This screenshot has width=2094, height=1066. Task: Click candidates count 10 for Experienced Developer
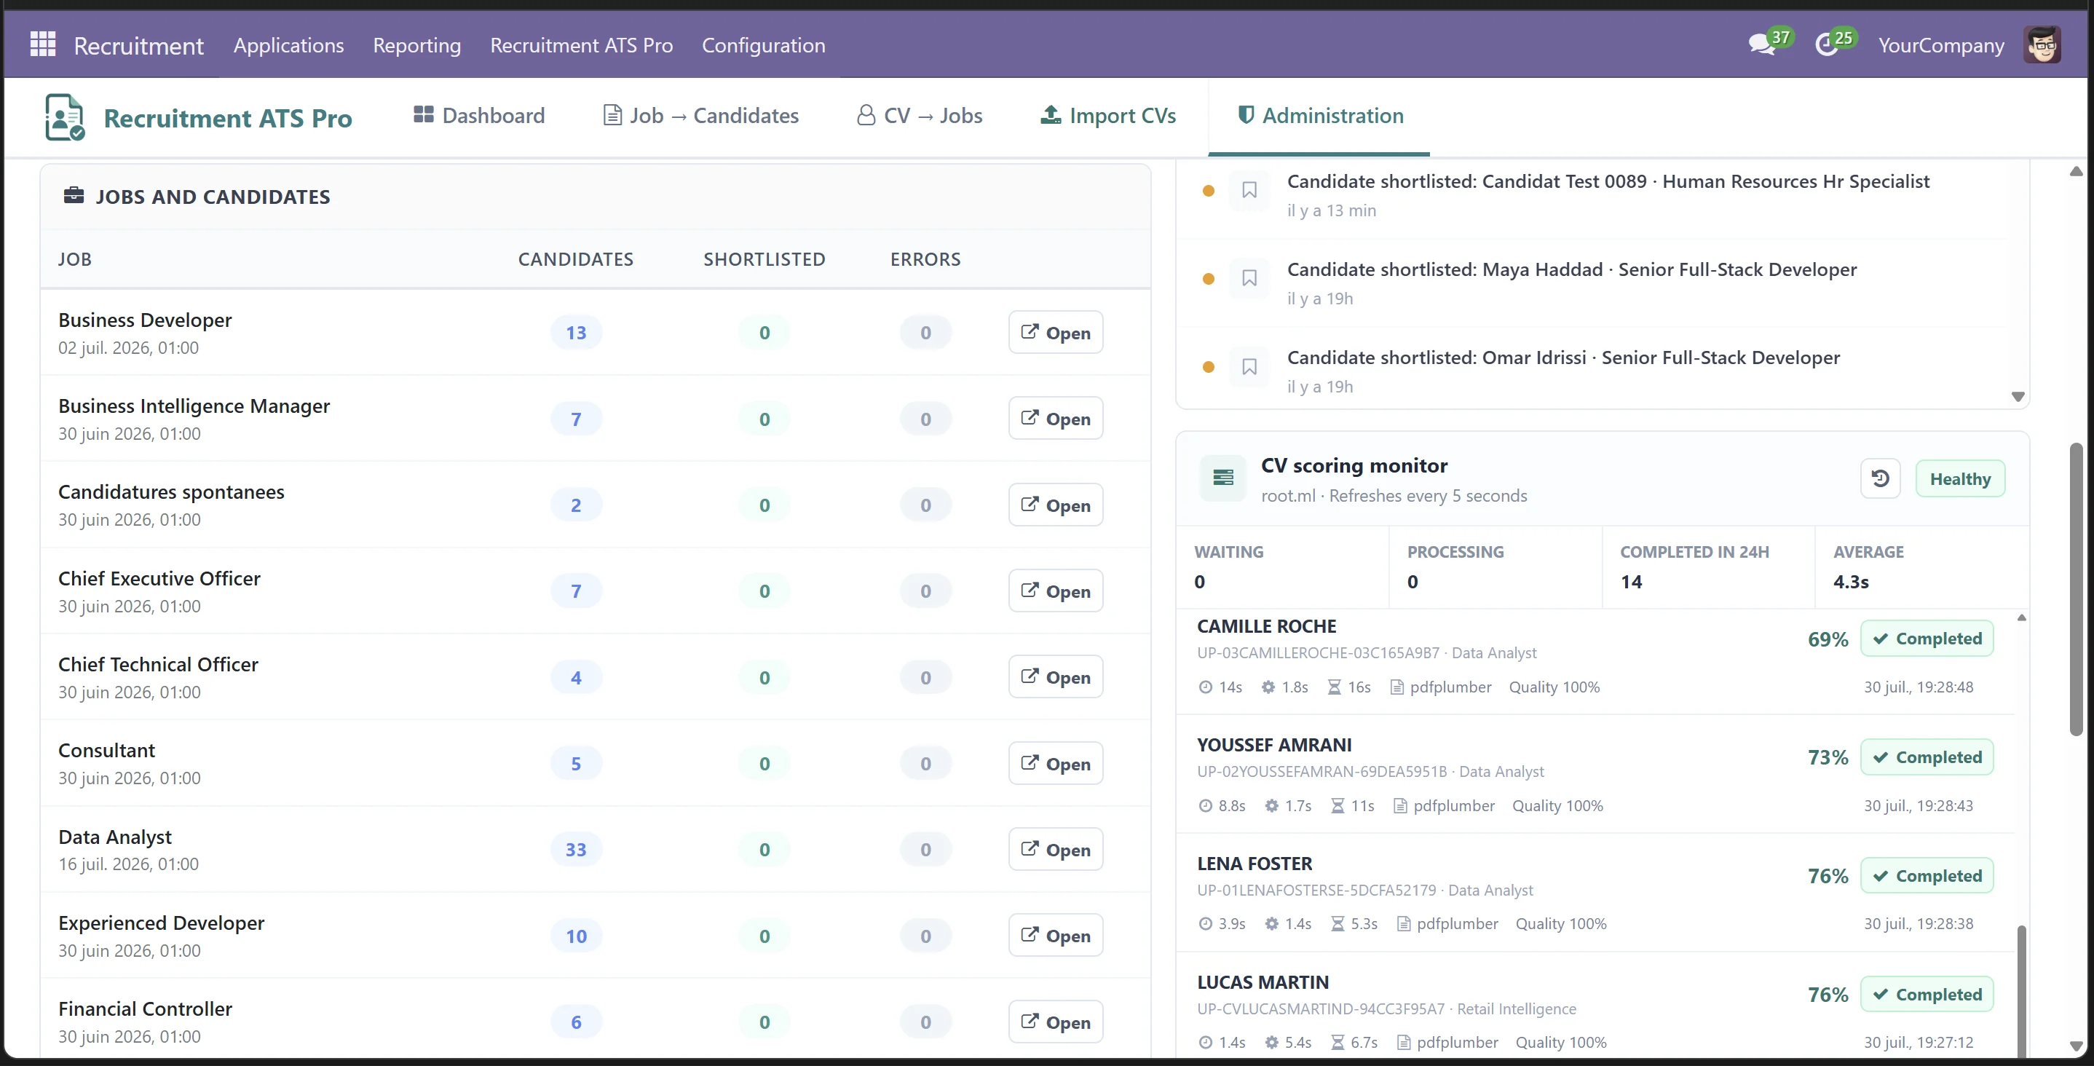coord(575,936)
